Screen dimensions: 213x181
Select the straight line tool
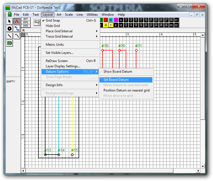click(10, 36)
